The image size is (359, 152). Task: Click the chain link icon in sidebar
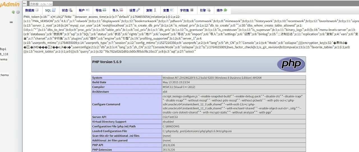tap(11, 22)
